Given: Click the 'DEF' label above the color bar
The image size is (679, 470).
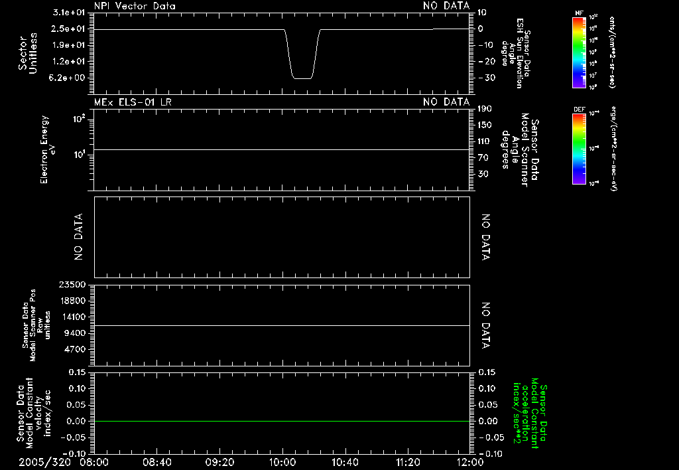Looking at the screenshot, I should pos(579,110).
